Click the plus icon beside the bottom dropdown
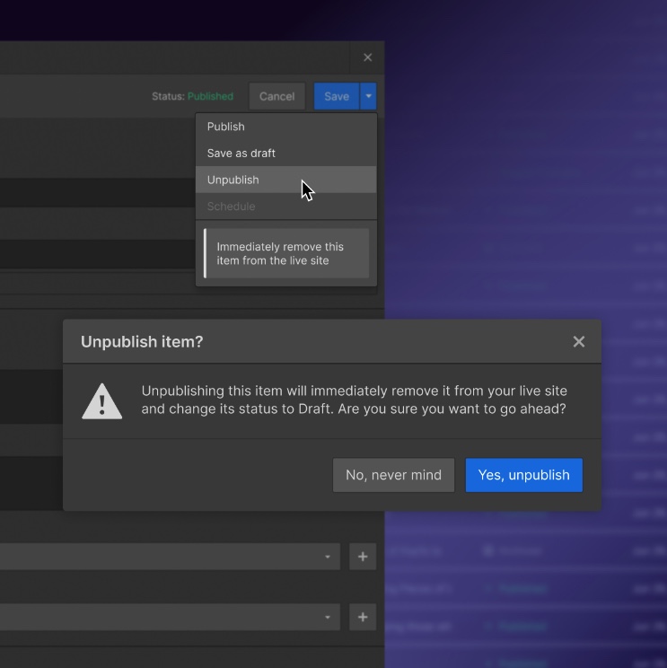The width and height of the screenshot is (667, 668). (363, 617)
